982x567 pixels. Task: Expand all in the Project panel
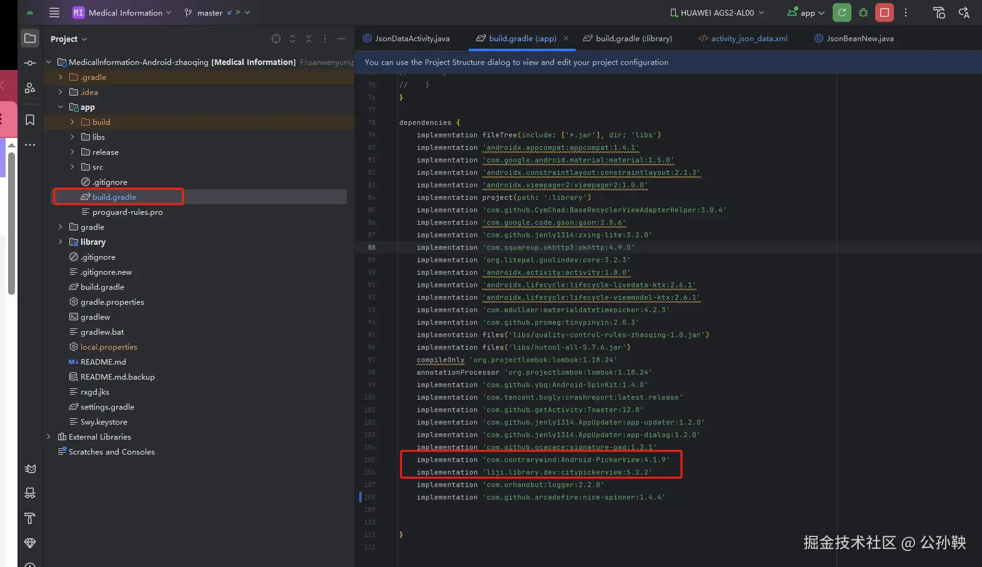tap(292, 39)
